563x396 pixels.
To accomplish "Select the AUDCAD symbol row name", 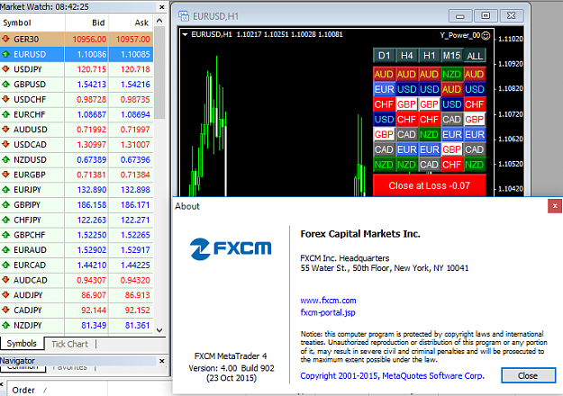I will pos(31,280).
